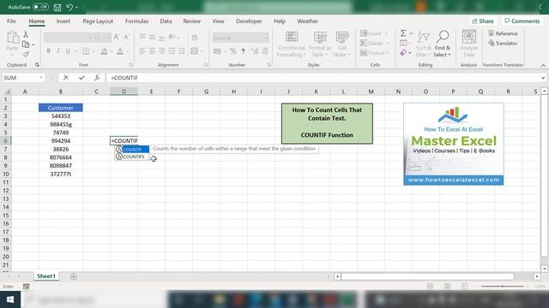
Task: Click the vertical scrollbar down arrow
Action: point(545,269)
